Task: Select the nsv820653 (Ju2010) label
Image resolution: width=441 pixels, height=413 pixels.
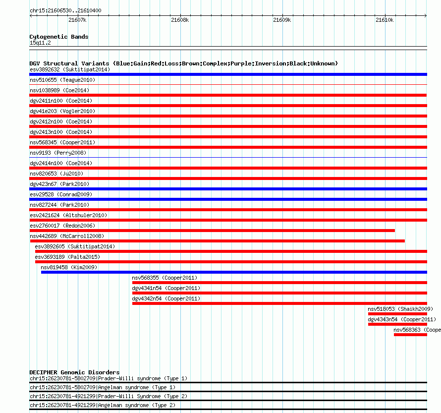Action: point(56,174)
